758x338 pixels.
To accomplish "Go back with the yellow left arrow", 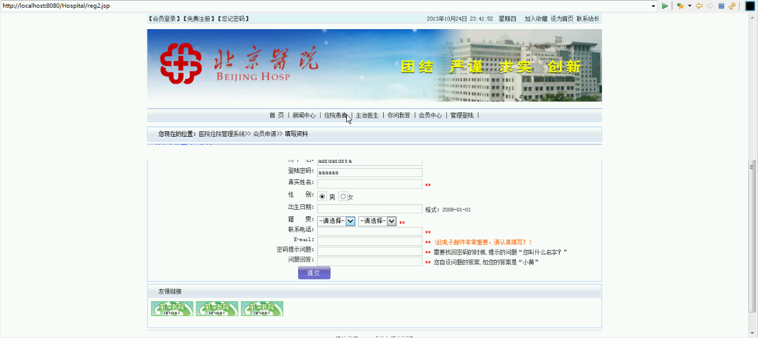I will pos(699,6).
